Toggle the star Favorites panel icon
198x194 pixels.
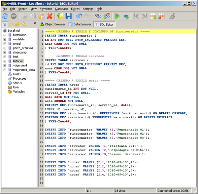click(x=11, y=24)
